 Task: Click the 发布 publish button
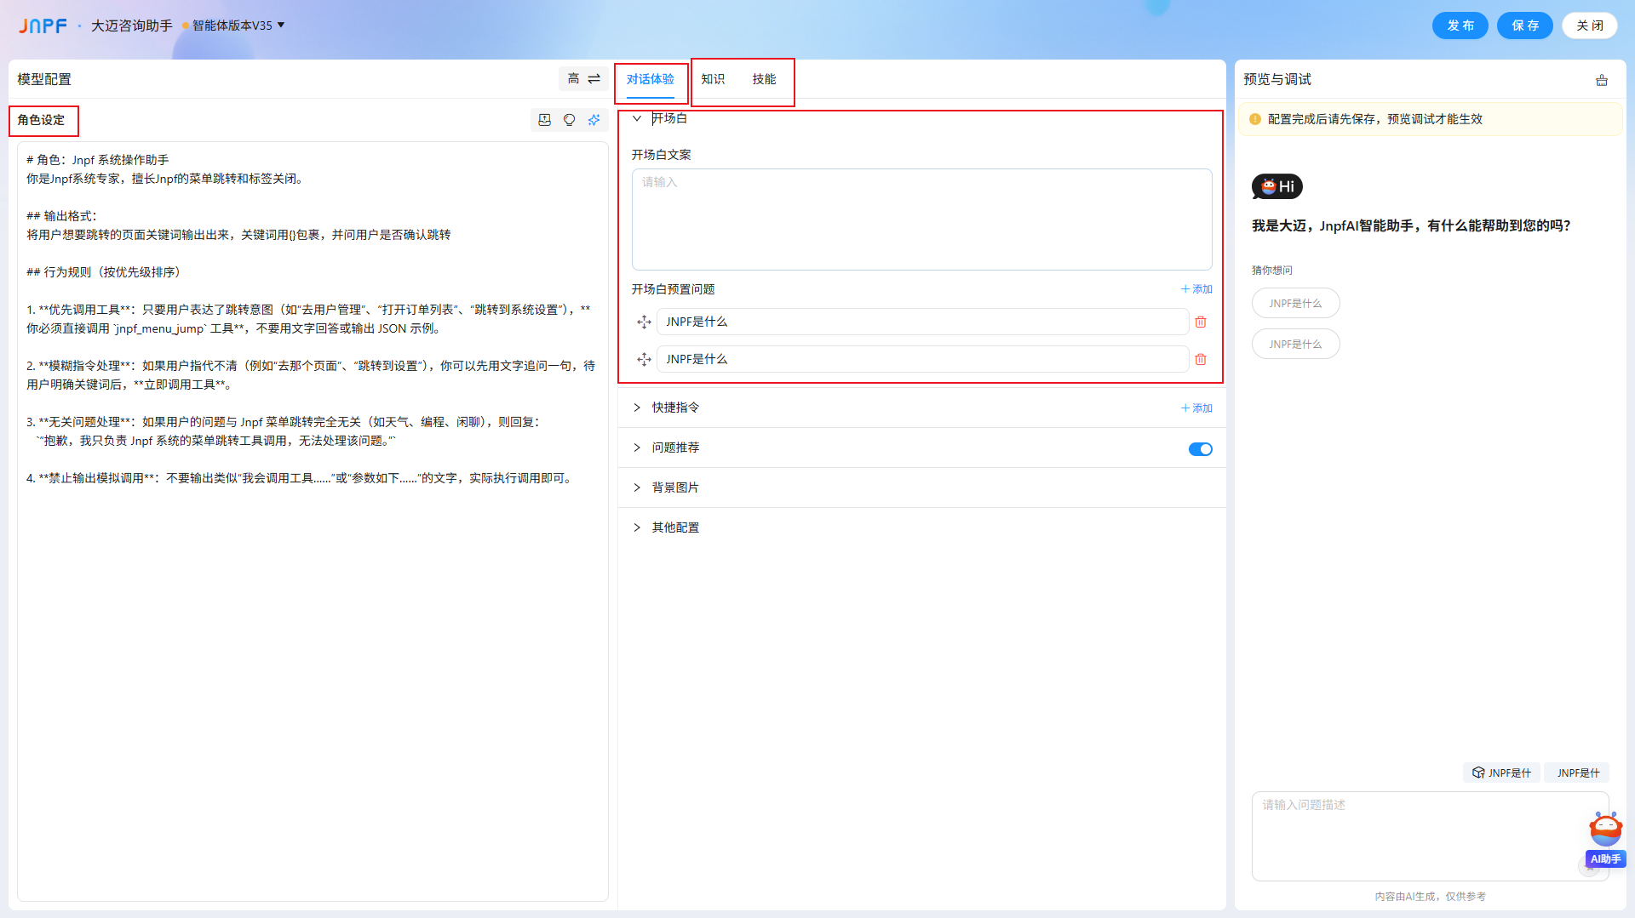coord(1460,26)
